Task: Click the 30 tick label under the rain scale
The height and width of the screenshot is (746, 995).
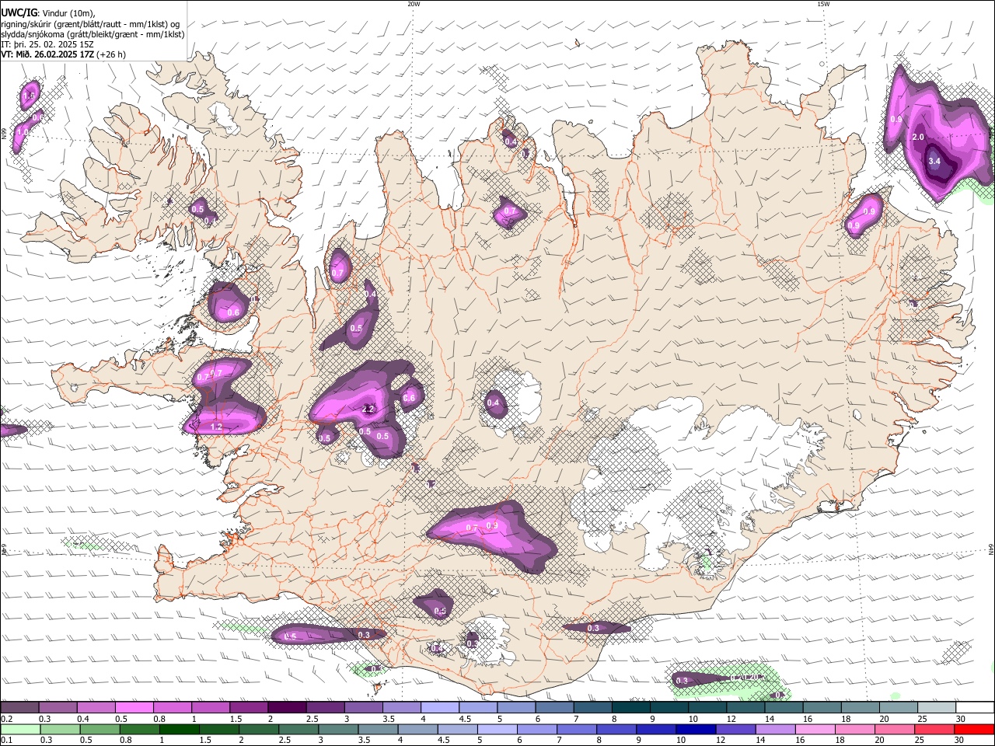Action: pos(961,740)
